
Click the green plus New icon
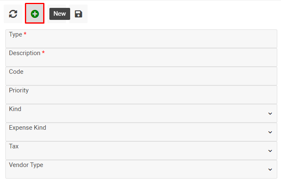35,14
